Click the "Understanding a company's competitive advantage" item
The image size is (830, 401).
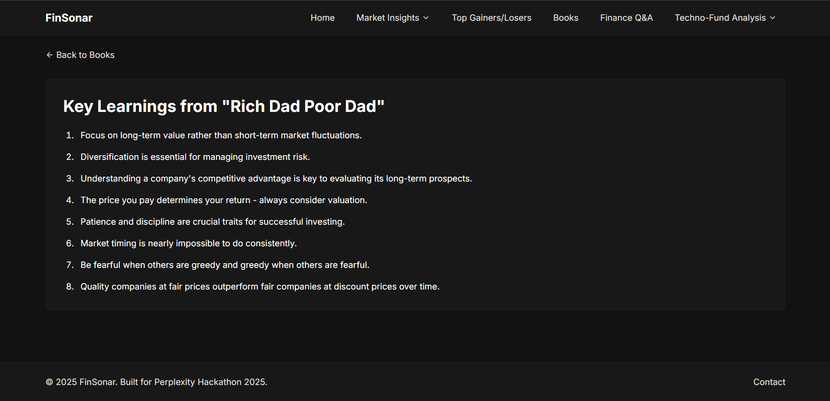coord(276,178)
